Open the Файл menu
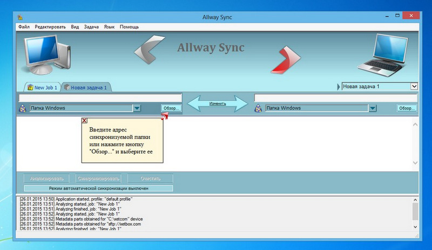432x250 pixels. [24, 27]
